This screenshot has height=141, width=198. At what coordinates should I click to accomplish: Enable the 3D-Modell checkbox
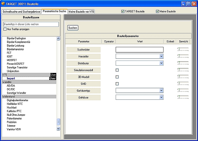click(x=117, y=77)
